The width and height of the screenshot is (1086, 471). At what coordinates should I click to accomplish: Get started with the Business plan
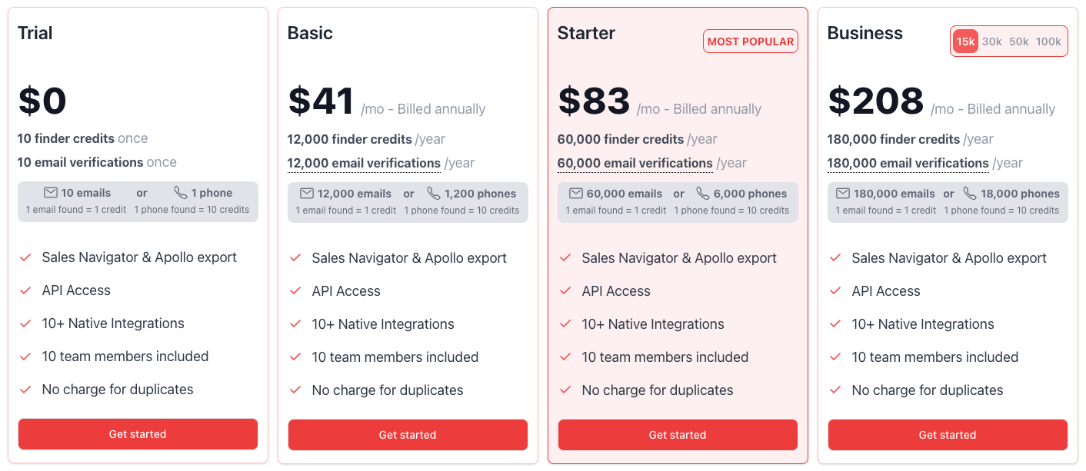pos(948,435)
